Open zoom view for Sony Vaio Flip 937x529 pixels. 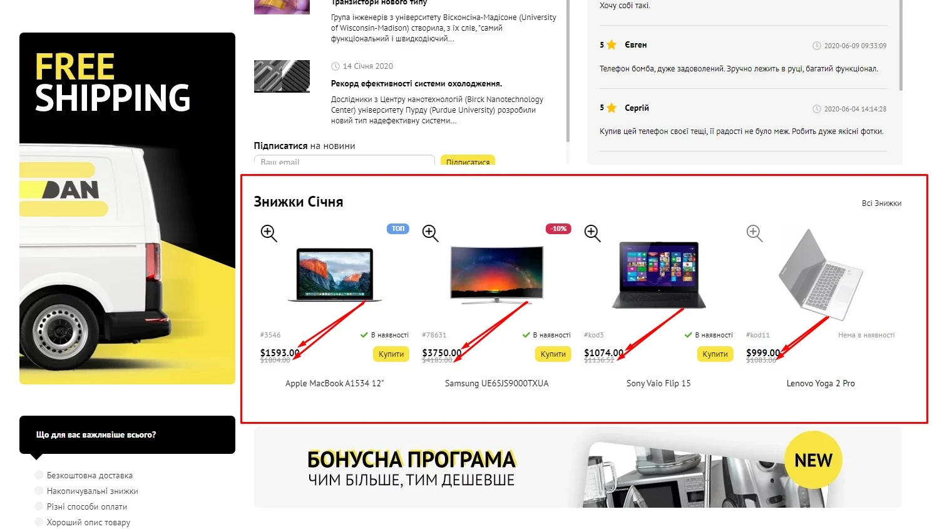[592, 233]
